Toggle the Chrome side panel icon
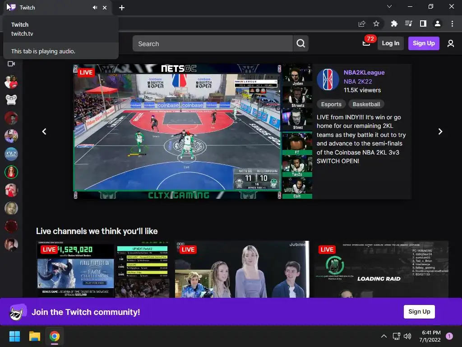This screenshot has width=462, height=347. tap(423, 23)
